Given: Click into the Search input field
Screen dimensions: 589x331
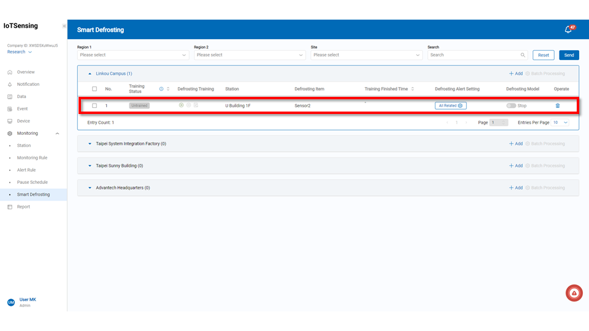Looking at the screenshot, I should point(474,55).
